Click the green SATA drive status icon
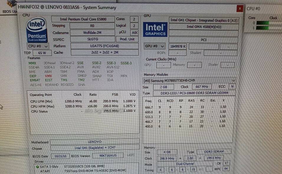 [x=37, y=167]
